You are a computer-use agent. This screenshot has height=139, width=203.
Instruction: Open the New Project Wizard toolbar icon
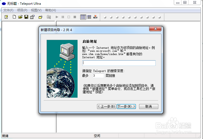click(x=6, y=17)
